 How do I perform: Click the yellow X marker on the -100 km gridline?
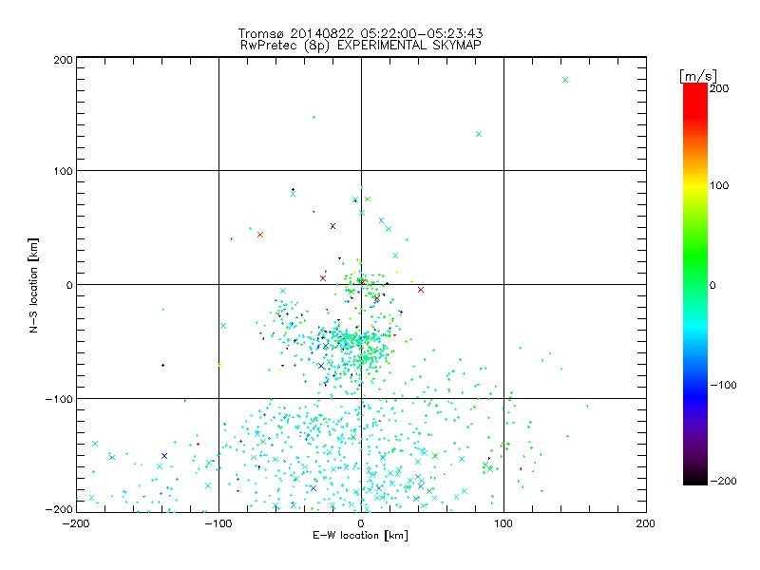pyautogui.click(x=219, y=365)
